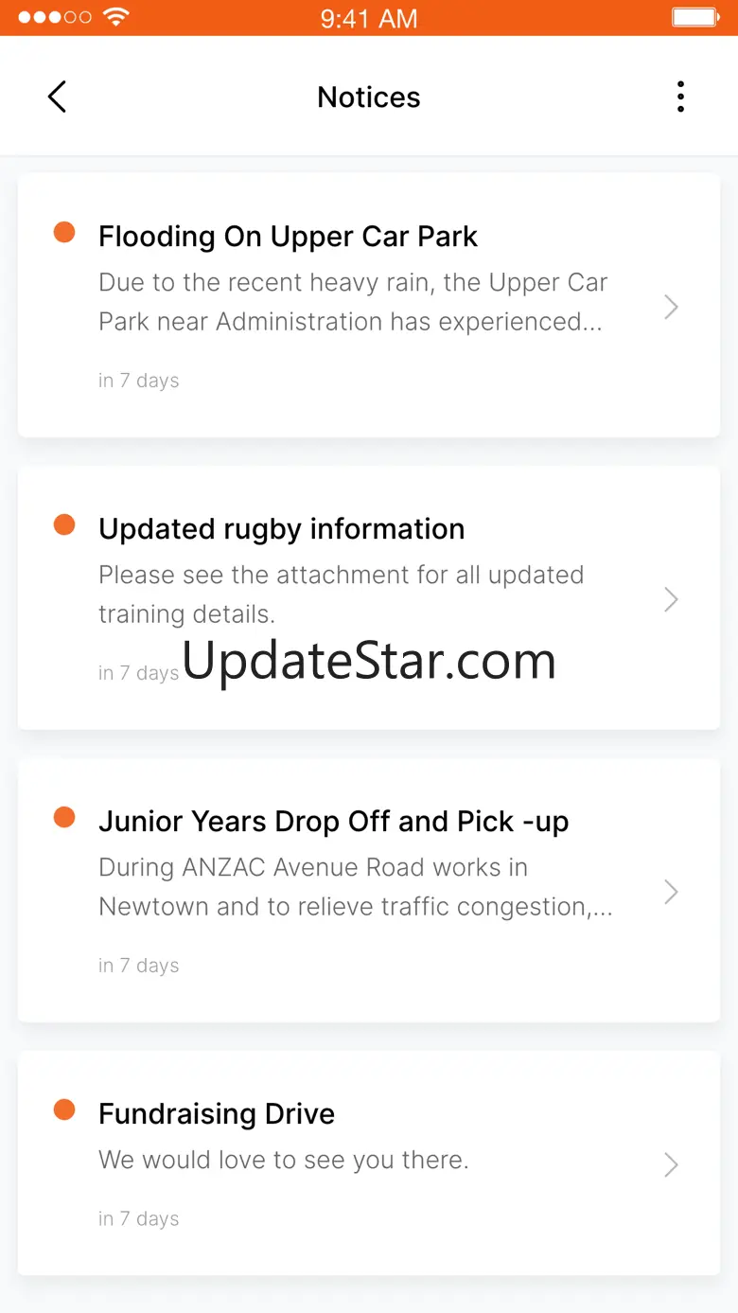Image resolution: width=738 pixels, height=1313 pixels.
Task: Click the Notices page header title
Action: (x=369, y=98)
